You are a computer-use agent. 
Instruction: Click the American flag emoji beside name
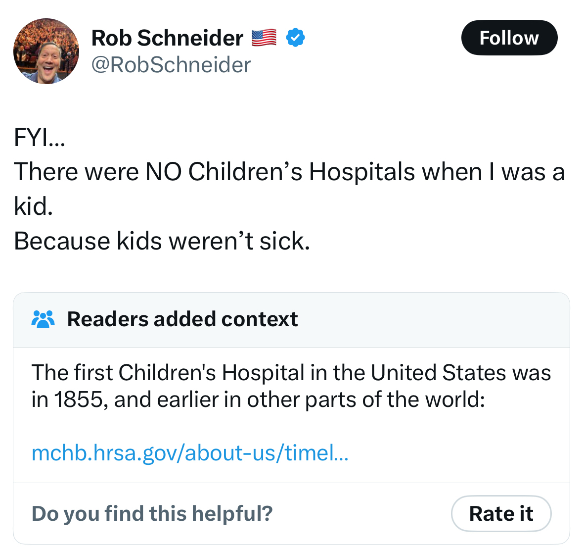[x=264, y=38]
